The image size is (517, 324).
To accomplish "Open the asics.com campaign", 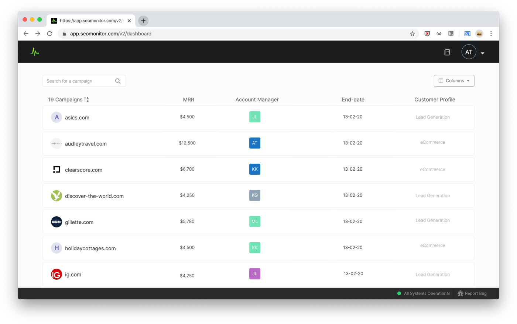I will point(77,118).
